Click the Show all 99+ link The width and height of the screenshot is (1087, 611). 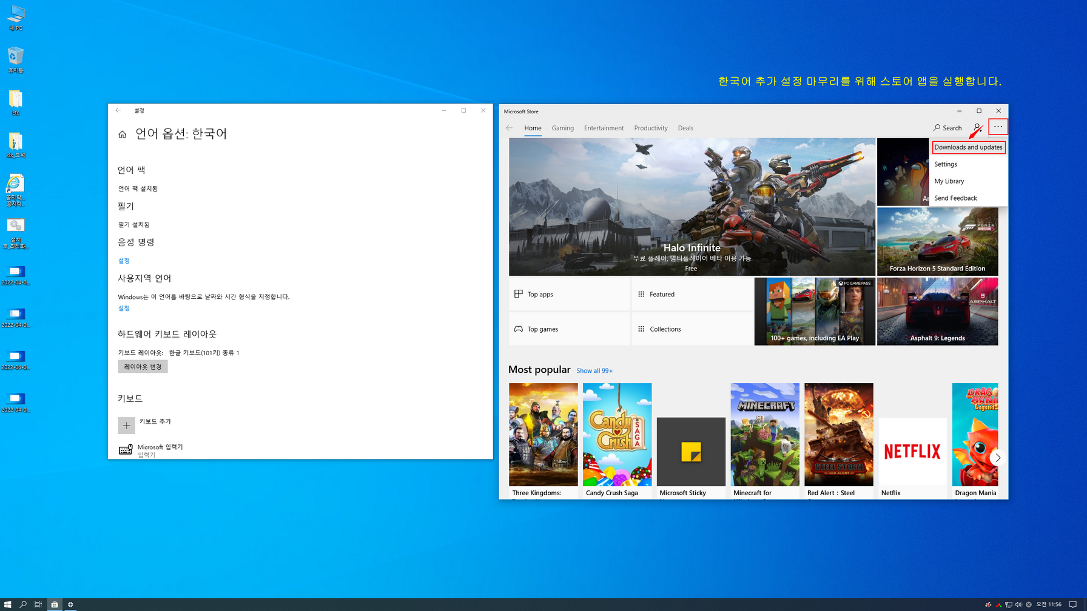pyautogui.click(x=594, y=371)
